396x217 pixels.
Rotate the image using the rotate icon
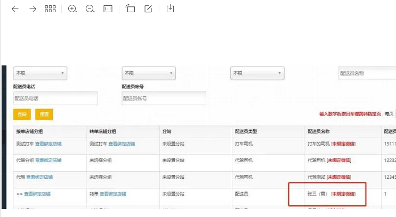[x=131, y=9]
